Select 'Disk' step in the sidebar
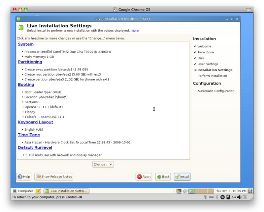 point(201,58)
